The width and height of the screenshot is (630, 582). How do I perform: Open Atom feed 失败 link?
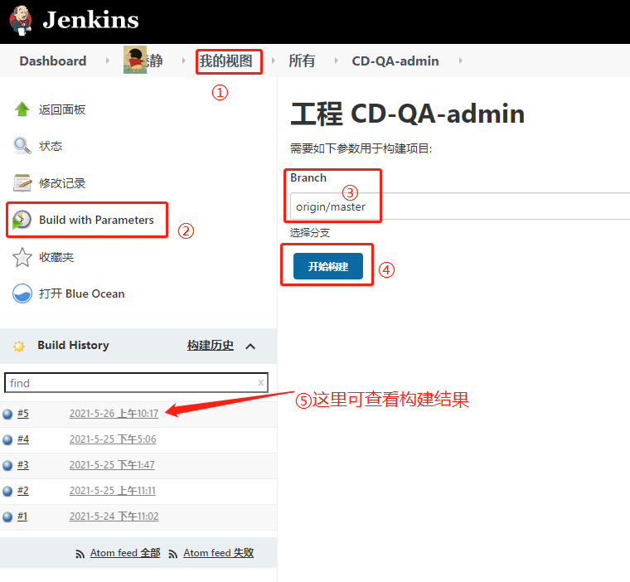click(219, 553)
